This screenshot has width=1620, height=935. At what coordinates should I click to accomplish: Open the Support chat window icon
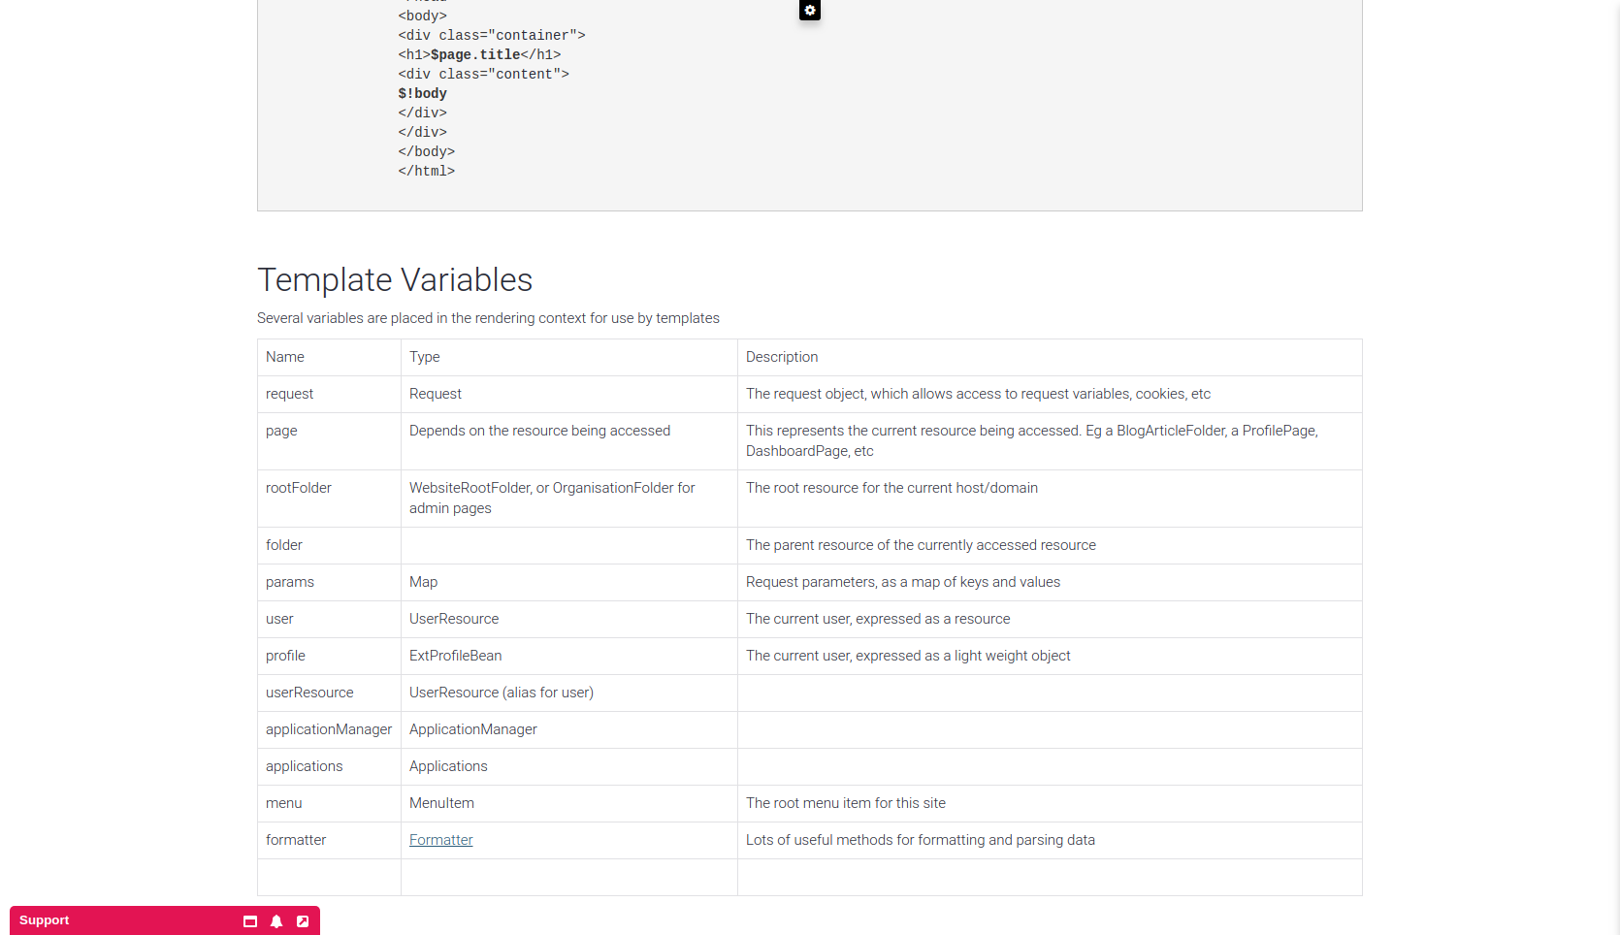click(x=250, y=921)
